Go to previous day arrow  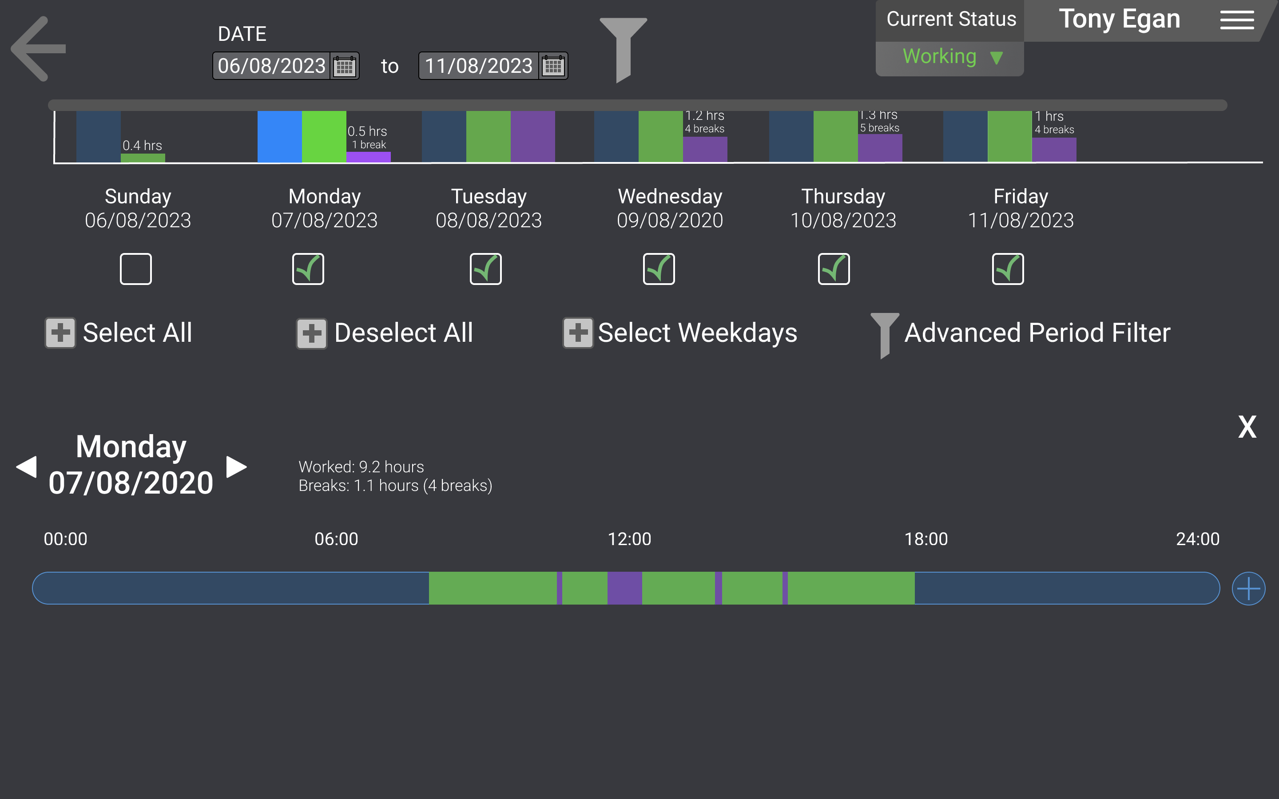click(x=27, y=467)
